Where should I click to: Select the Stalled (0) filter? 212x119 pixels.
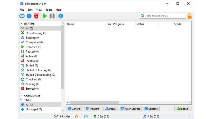tap(40, 65)
